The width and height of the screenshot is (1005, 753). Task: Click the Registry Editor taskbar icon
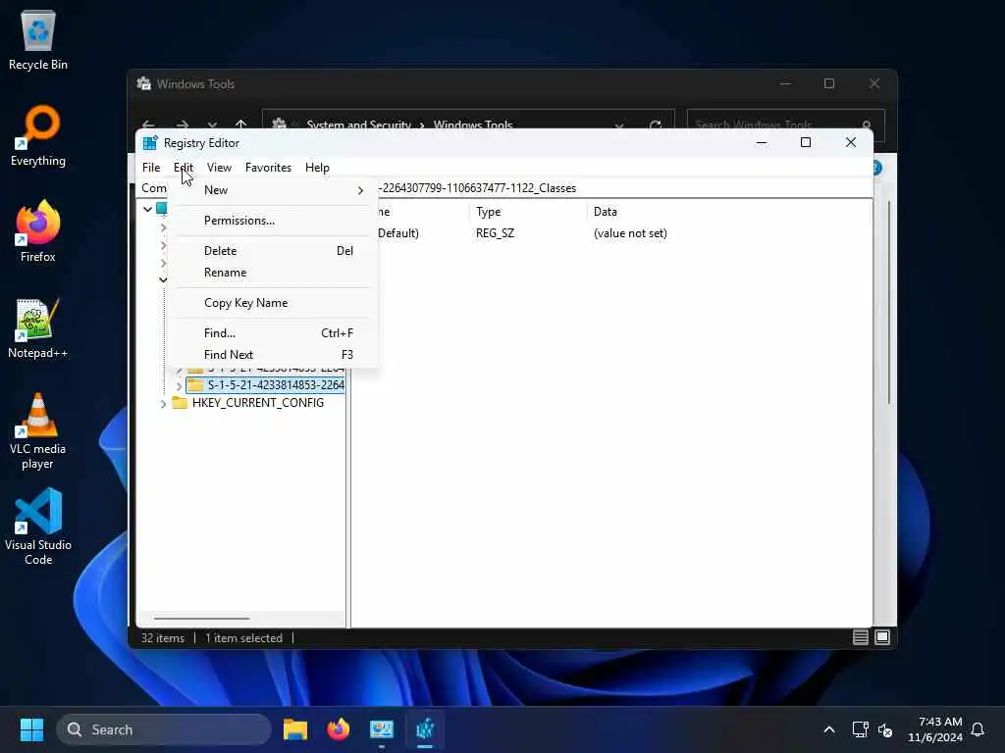(424, 729)
